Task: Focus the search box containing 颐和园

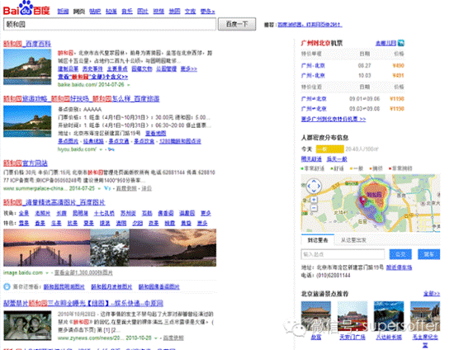Action: point(110,24)
